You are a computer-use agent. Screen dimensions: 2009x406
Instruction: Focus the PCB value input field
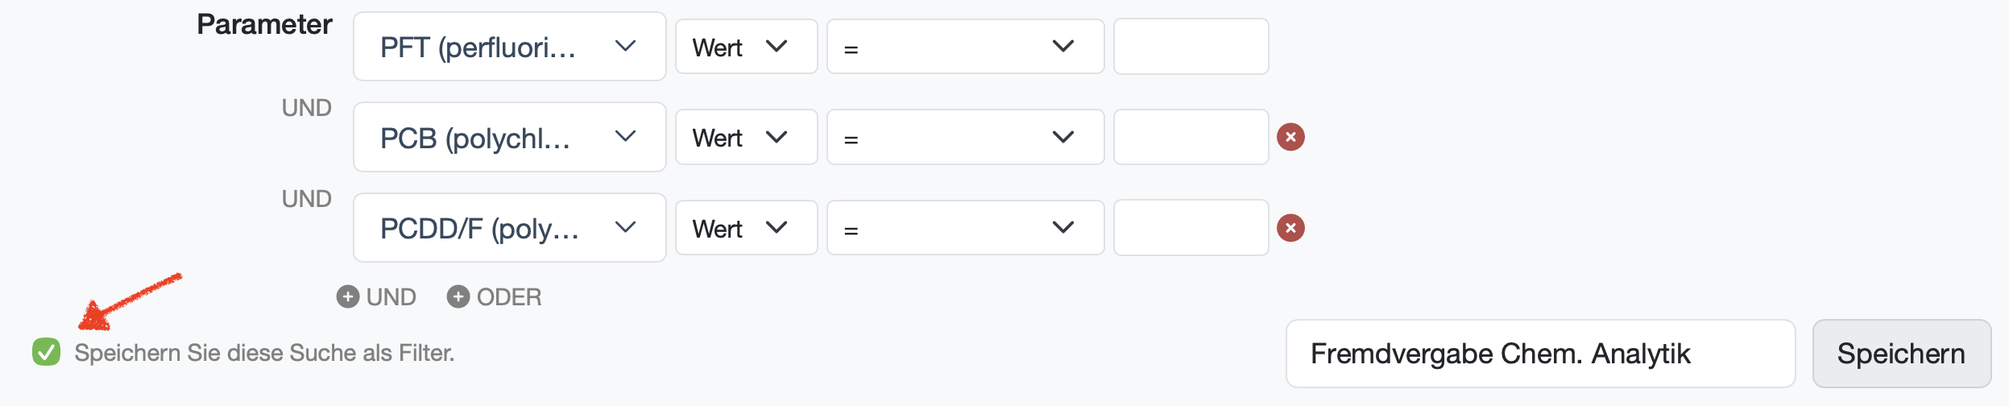click(1191, 137)
